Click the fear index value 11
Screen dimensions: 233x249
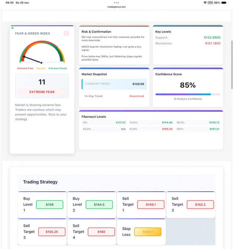click(x=42, y=82)
